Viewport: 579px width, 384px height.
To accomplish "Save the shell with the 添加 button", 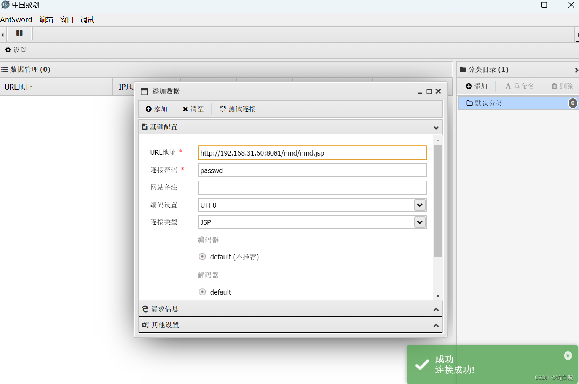I will pos(156,109).
